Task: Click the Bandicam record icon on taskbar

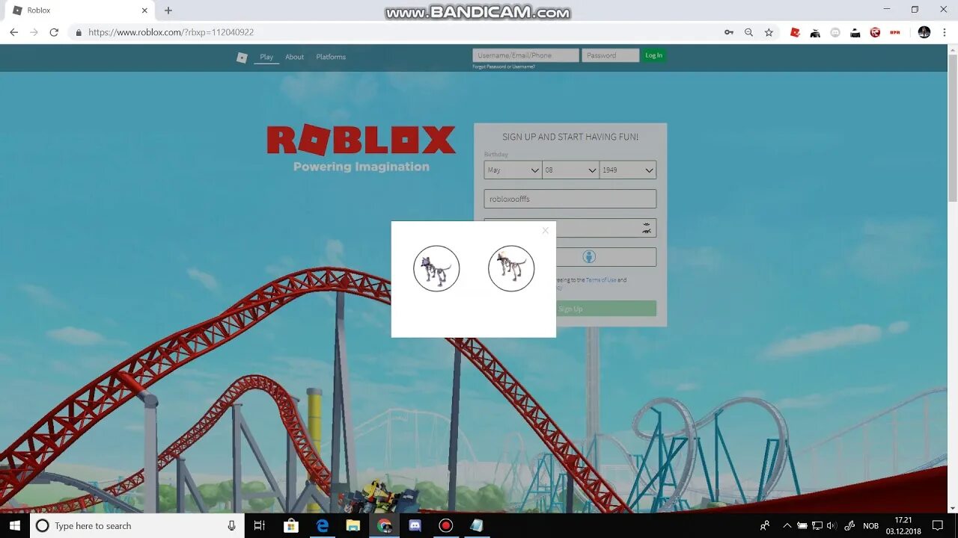Action: [x=446, y=525]
